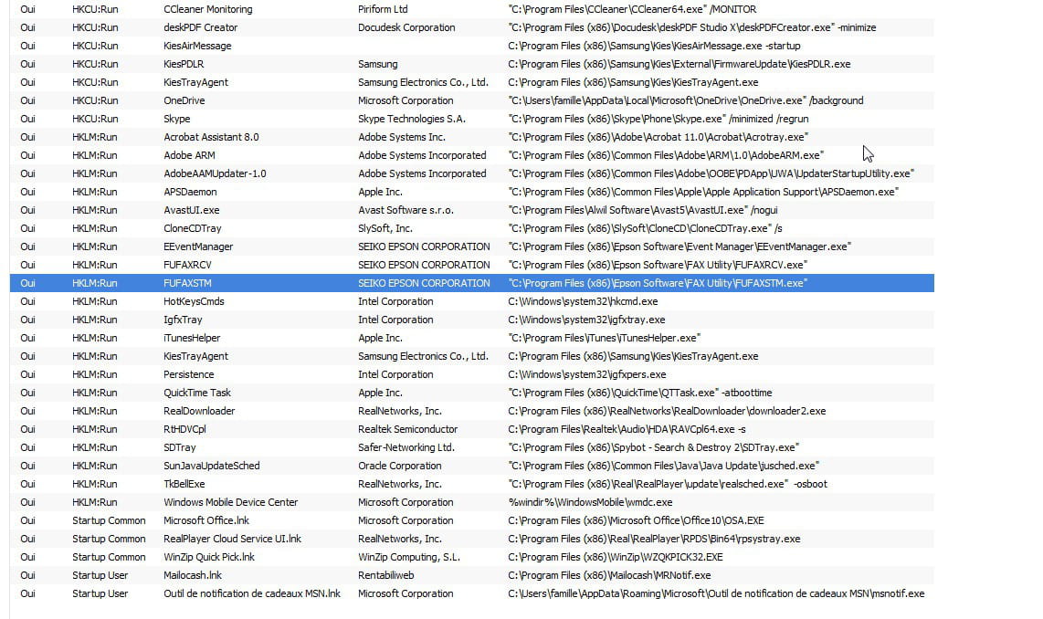Select the Acrobat Assistant 8.0 entry
This screenshot has width=1043, height=619.
coord(211,137)
